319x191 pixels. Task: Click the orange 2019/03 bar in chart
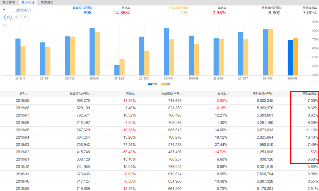tap(147, 63)
